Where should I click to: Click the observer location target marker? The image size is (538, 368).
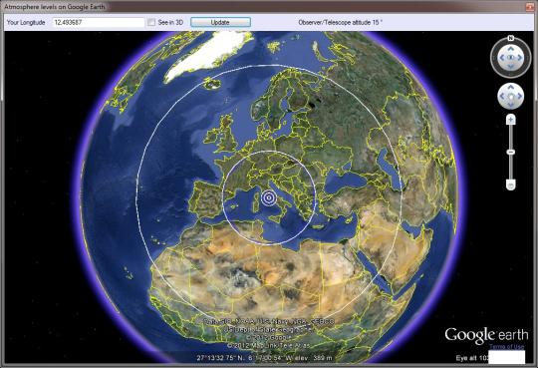pos(269,197)
